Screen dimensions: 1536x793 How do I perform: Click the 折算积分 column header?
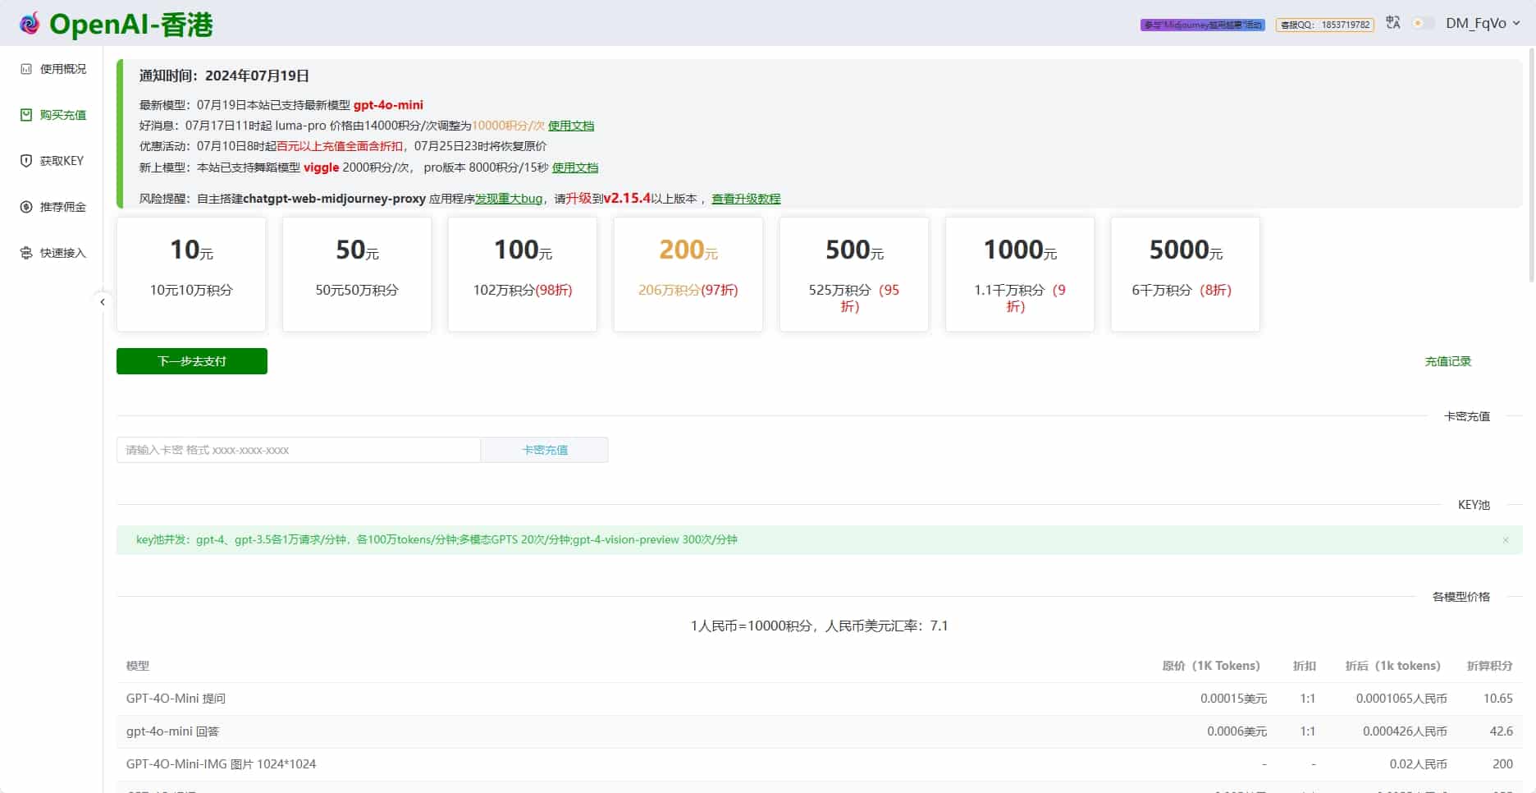(1490, 666)
